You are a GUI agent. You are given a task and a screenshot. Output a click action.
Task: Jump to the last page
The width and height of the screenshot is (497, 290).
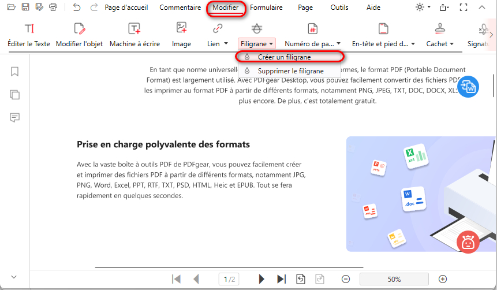(x=282, y=279)
